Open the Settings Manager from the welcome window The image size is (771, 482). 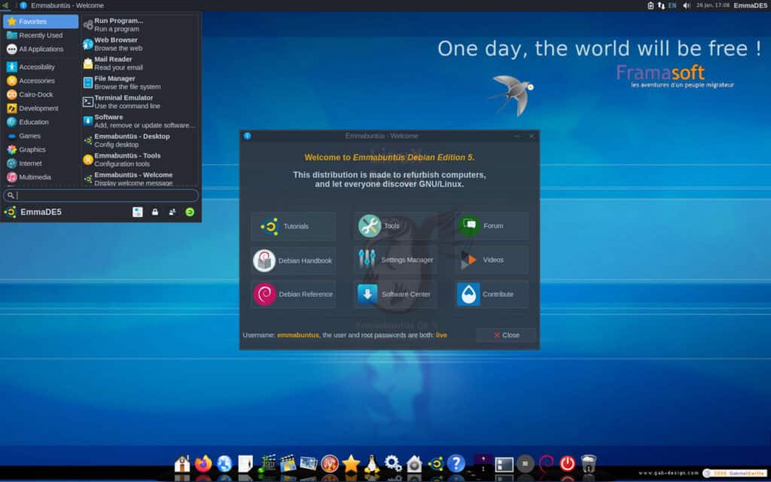click(395, 260)
